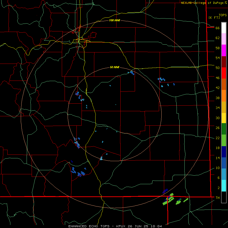Viewport: 228px width, 228px height.
Task: Select the light green legend swatch
Action: (x=224, y=140)
